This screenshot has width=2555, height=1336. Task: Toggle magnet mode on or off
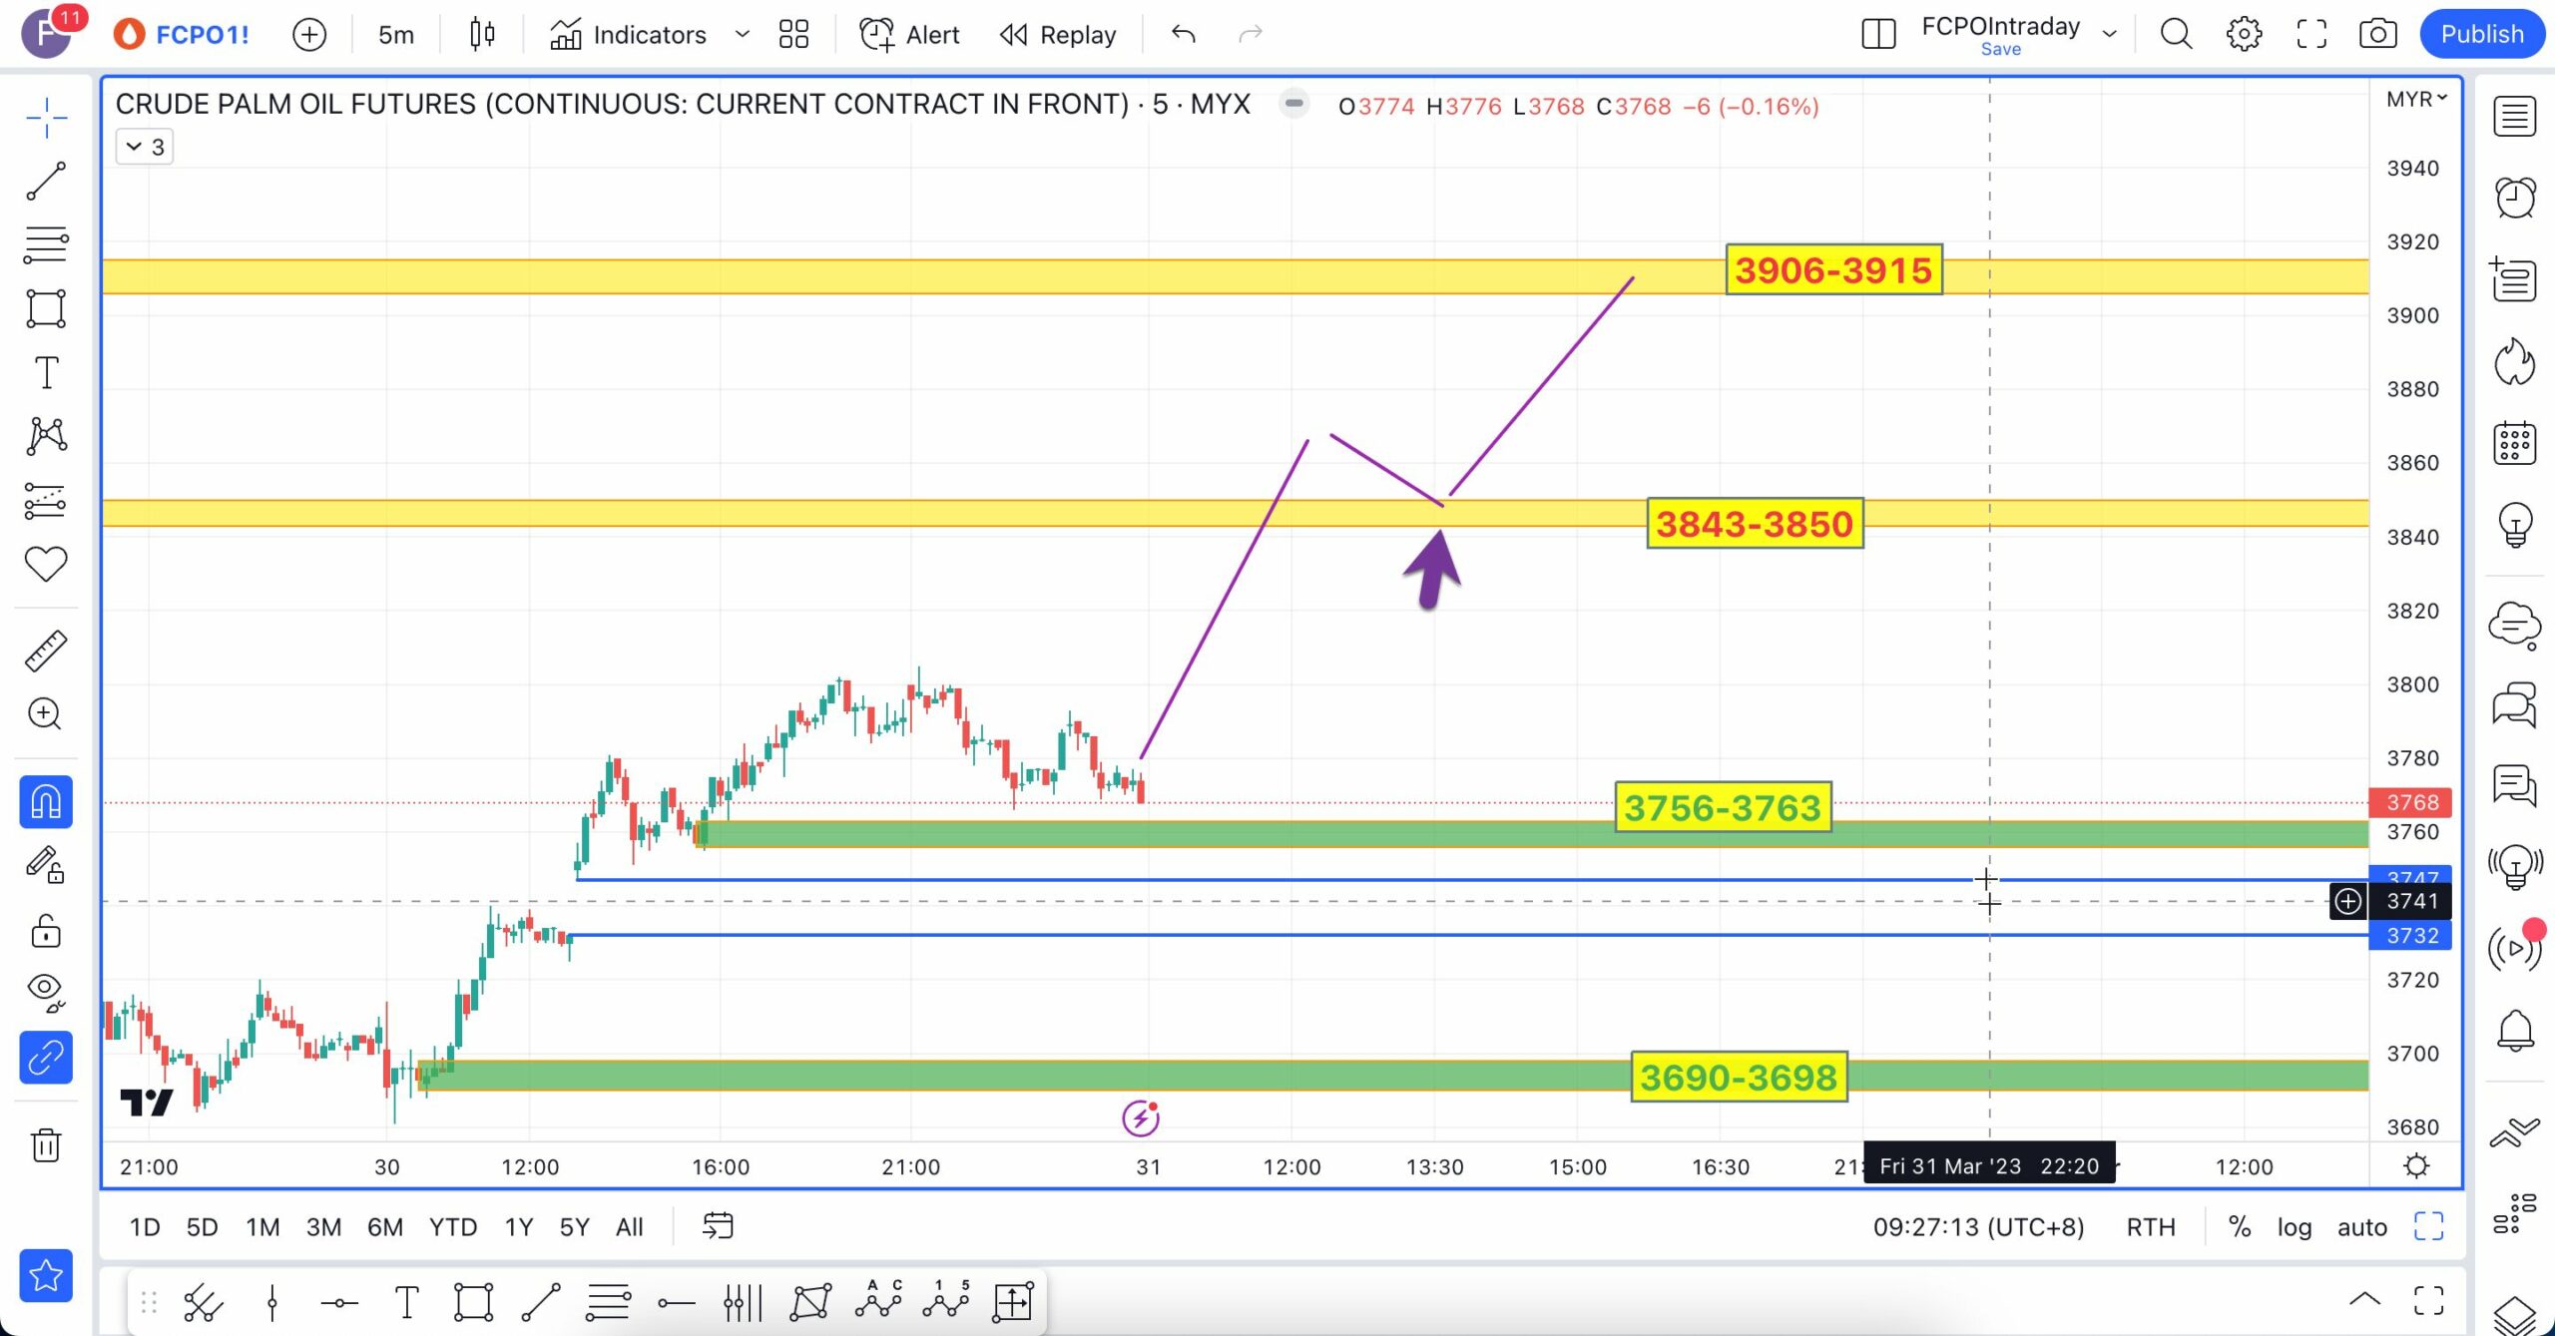[46, 802]
